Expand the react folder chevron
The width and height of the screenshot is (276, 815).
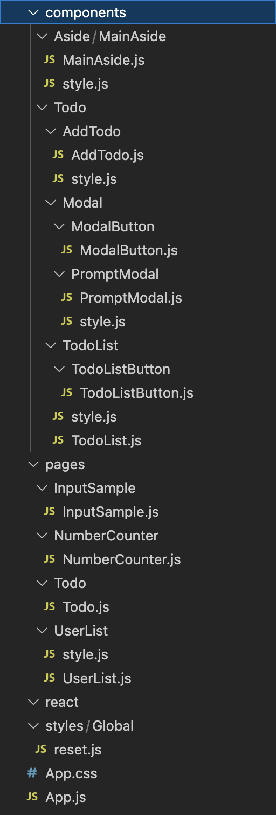point(33,702)
